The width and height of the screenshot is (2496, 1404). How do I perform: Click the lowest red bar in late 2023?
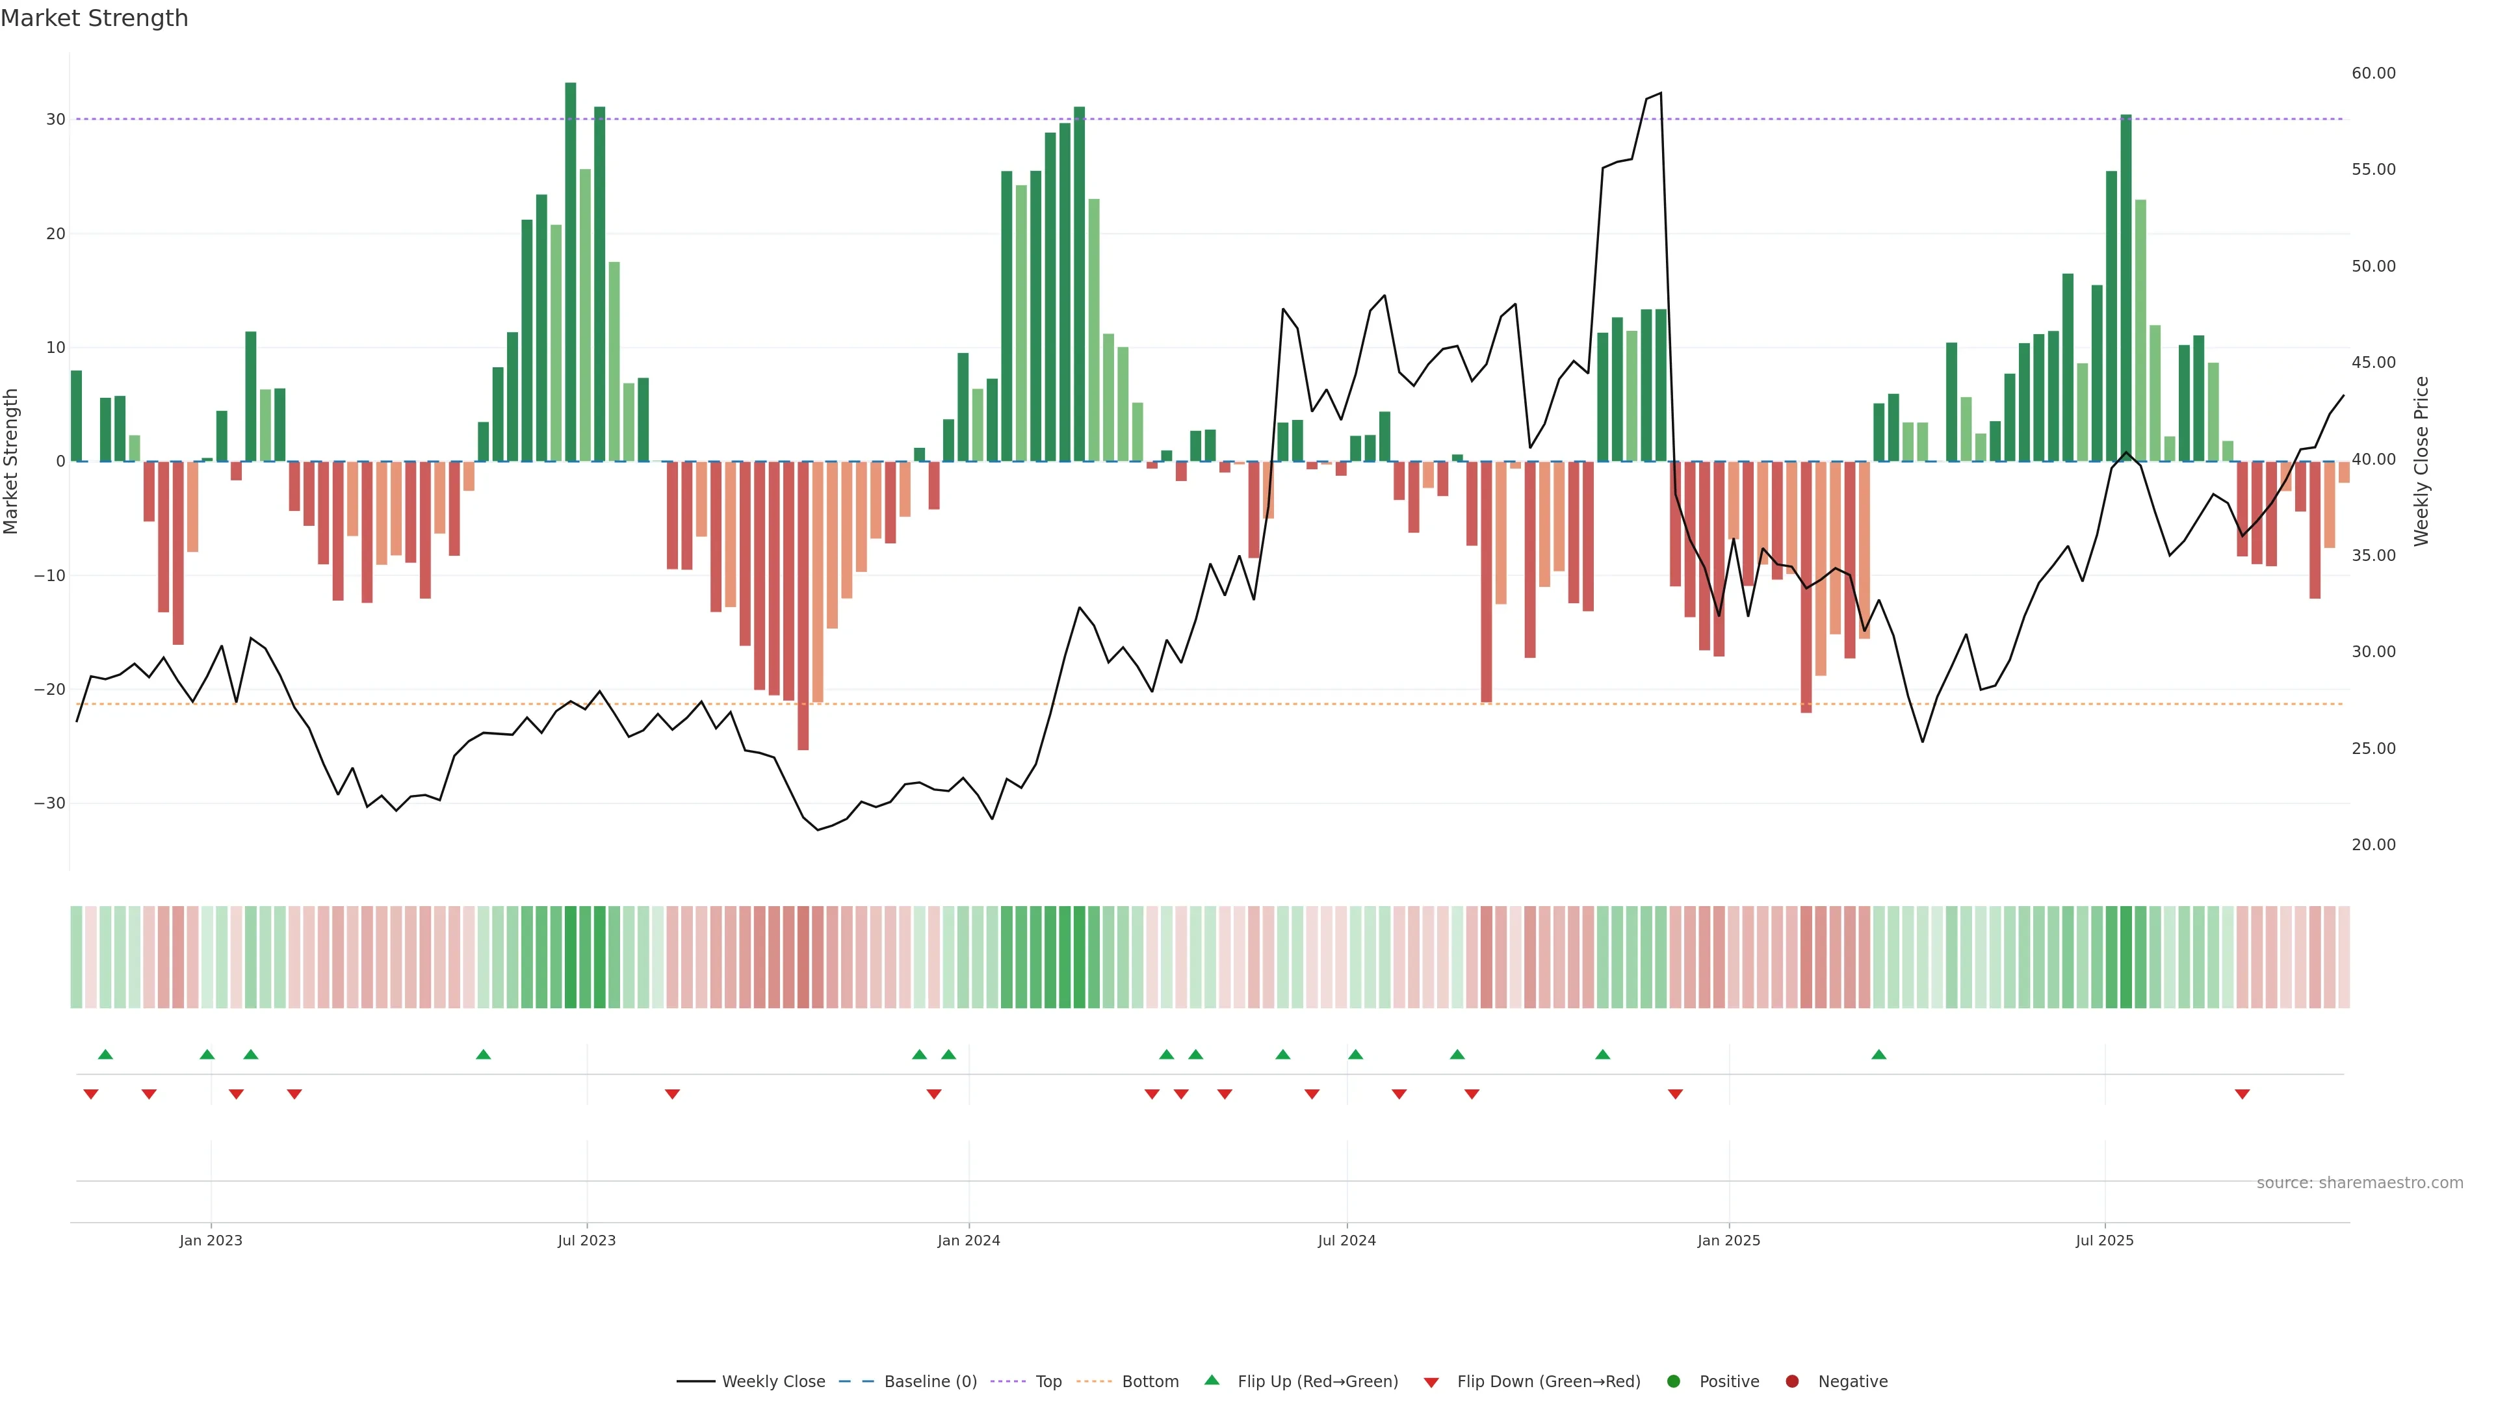803,606
